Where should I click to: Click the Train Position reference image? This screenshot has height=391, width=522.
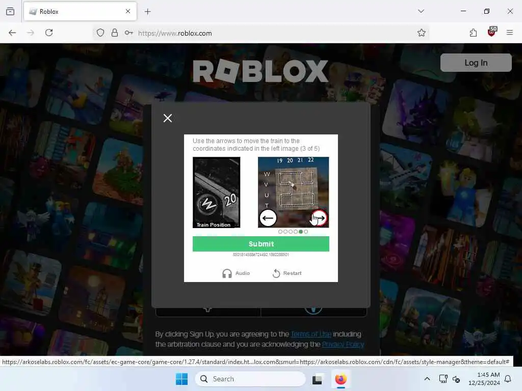pos(216,192)
